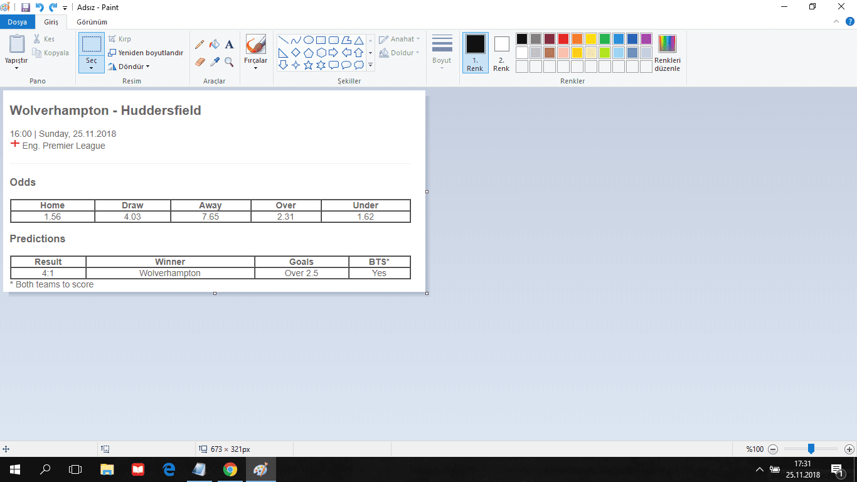Click the Undo arrow in title bar

(40, 8)
